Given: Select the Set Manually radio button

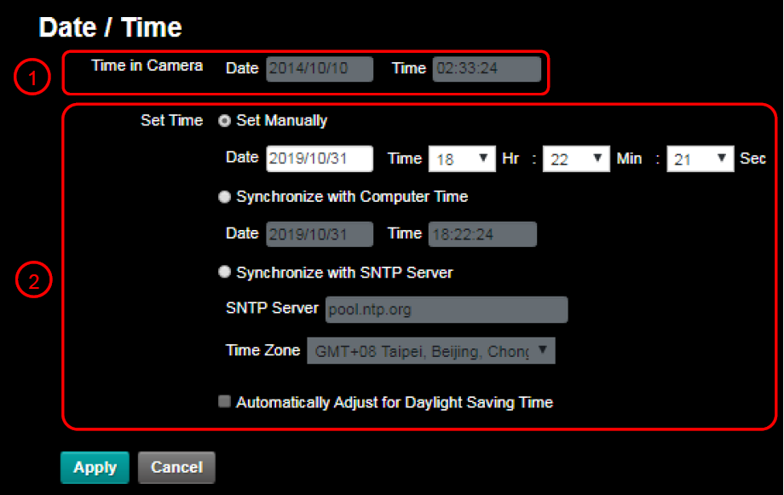Looking at the screenshot, I should [x=223, y=120].
